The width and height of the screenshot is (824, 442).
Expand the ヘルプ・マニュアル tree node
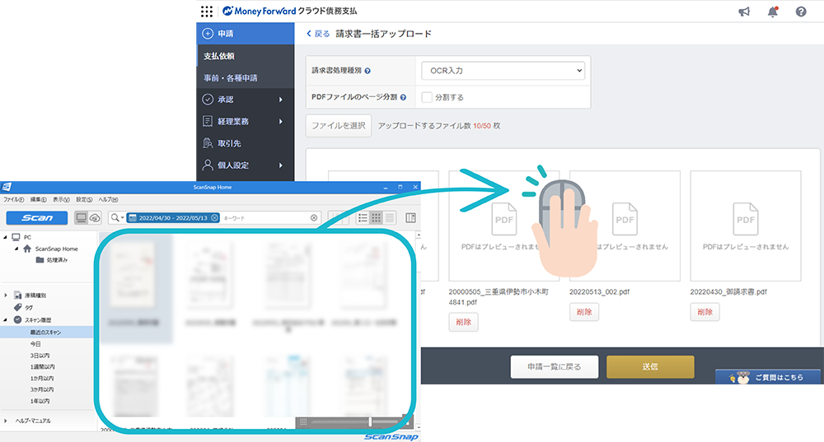(6, 421)
